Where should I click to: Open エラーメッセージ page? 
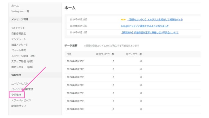point(21,100)
